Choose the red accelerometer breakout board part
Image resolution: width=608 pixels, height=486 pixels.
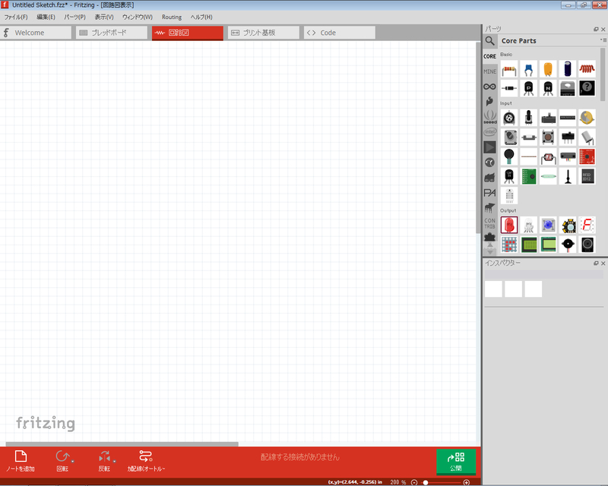[x=587, y=156]
